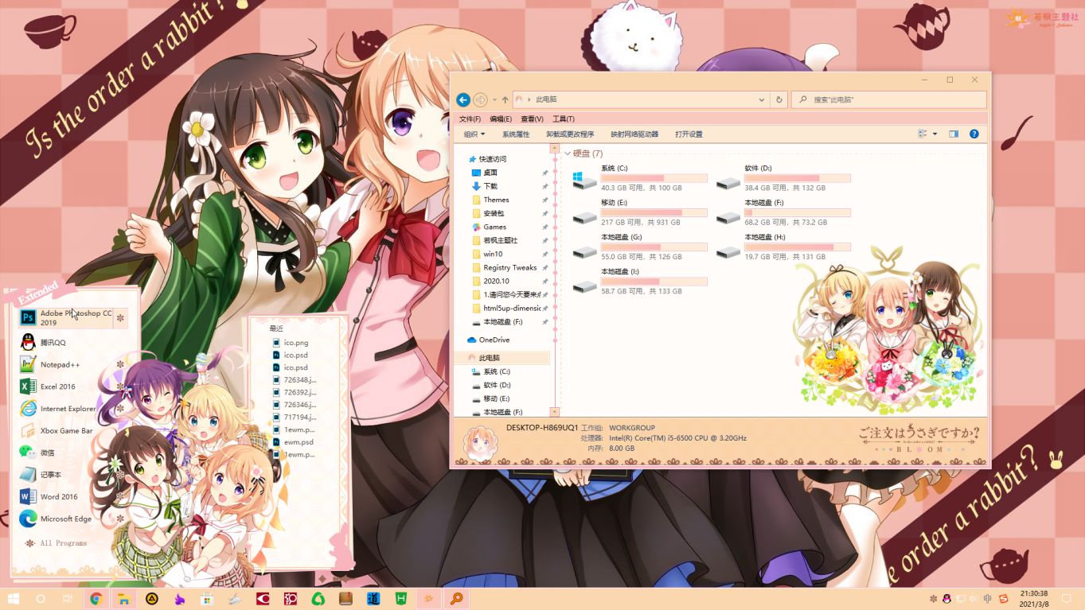
Task: Open the 编辑(E) menu
Action: 501,119
